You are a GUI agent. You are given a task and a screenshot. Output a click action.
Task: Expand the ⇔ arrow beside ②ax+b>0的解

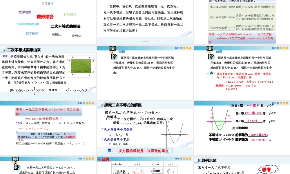pos(232,17)
